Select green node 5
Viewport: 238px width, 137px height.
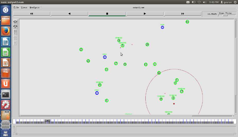click(x=123, y=46)
